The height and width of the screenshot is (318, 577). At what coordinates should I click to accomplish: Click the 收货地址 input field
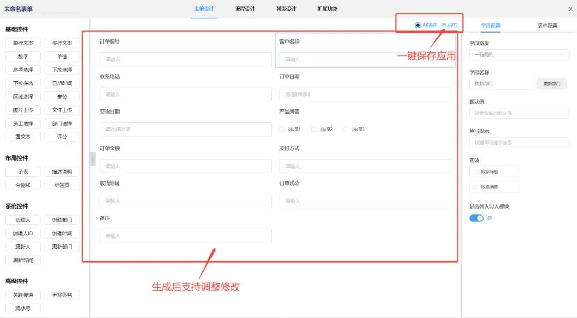[x=185, y=201]
